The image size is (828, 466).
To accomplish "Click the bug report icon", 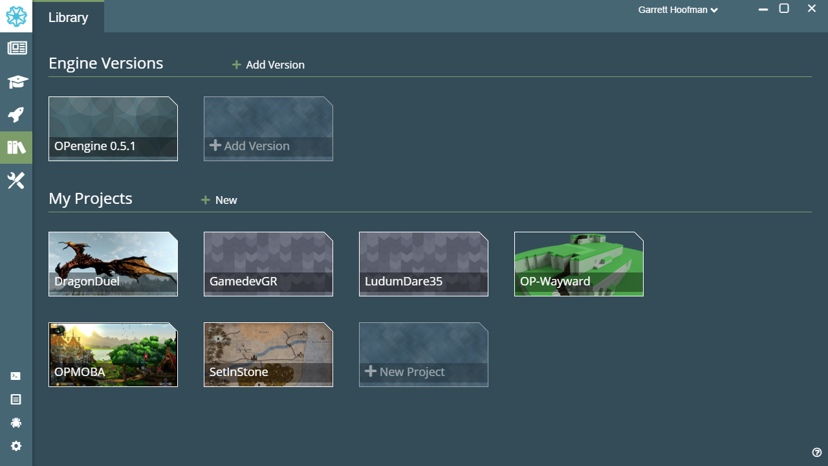I will click(16, 423).
